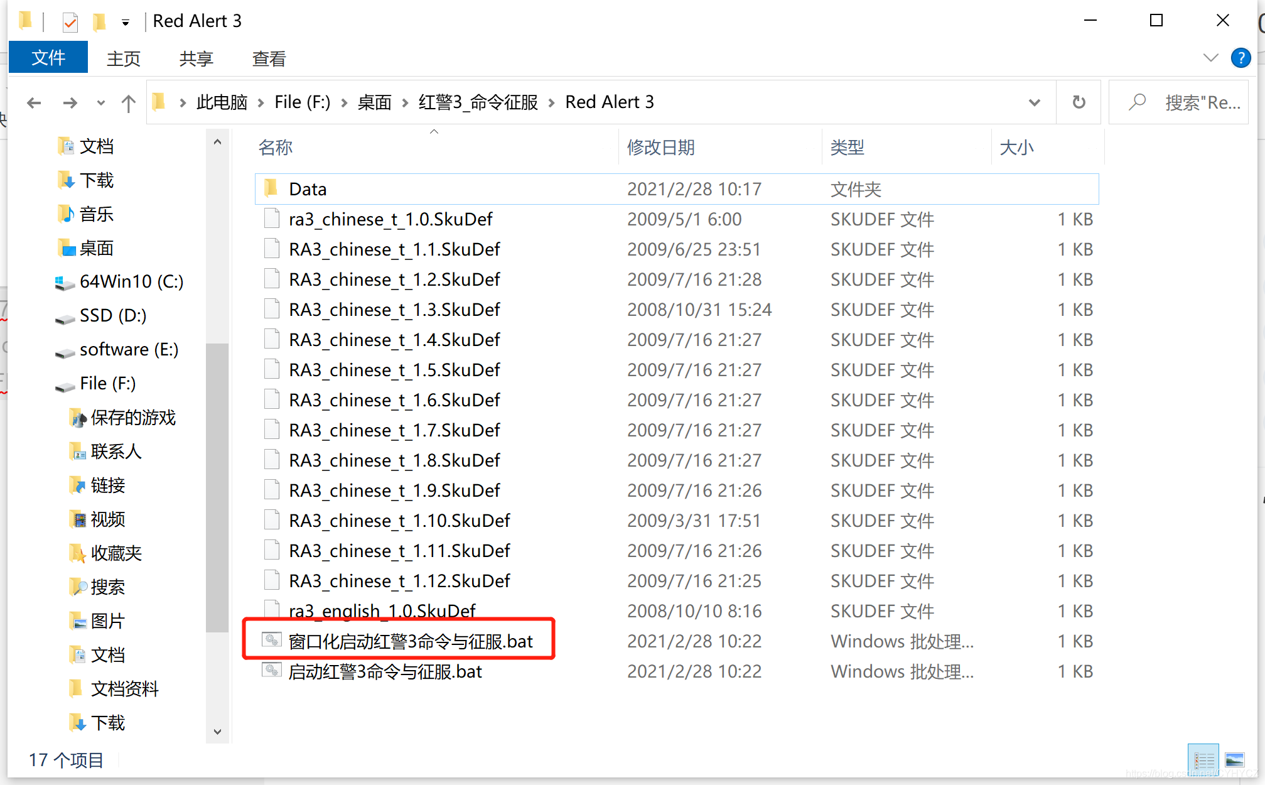Image resolution: width=1265 pixels, height=785 pixels.
Task: Open software (E:) drive in navigation pane
Action: (129, 349)
